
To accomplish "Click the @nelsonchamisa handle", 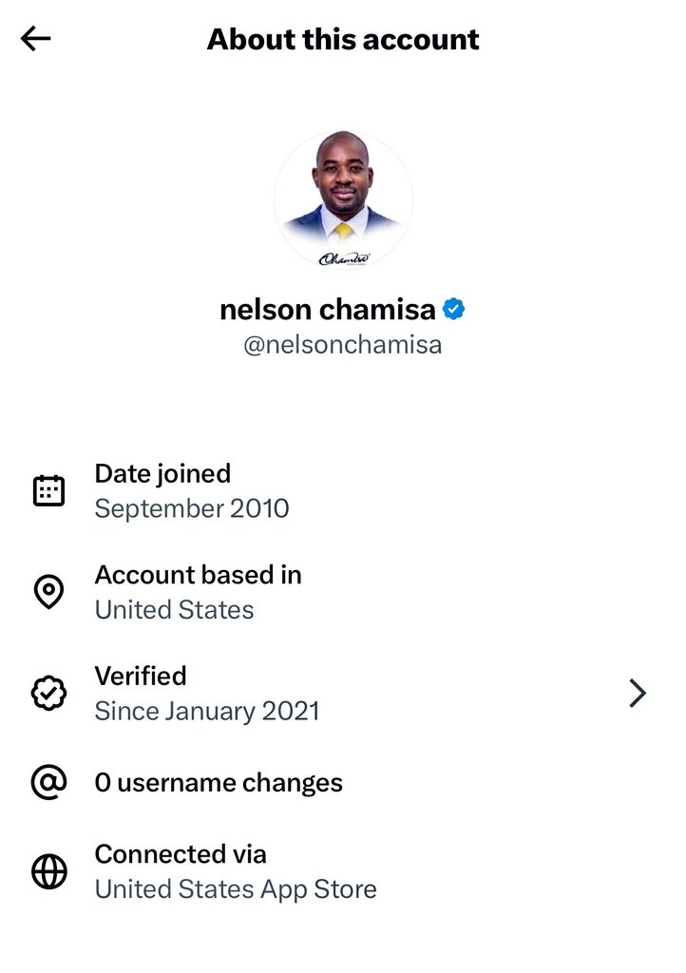I will click(343, 344).
